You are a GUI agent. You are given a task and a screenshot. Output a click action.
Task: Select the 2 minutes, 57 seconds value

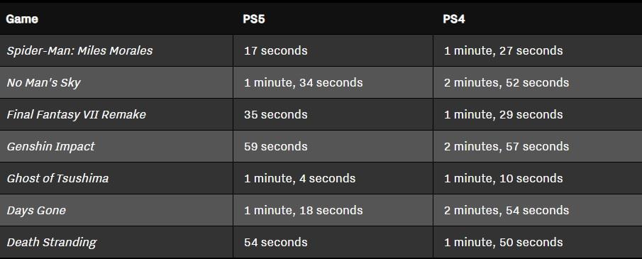point(507,147)
